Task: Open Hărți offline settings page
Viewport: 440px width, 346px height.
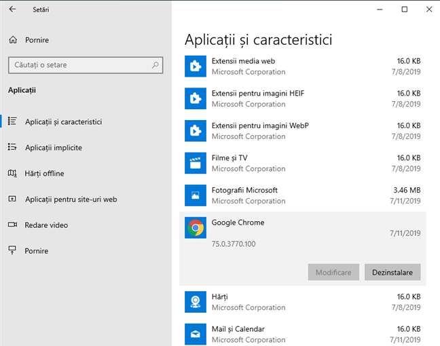Action: tap(44, 173)
